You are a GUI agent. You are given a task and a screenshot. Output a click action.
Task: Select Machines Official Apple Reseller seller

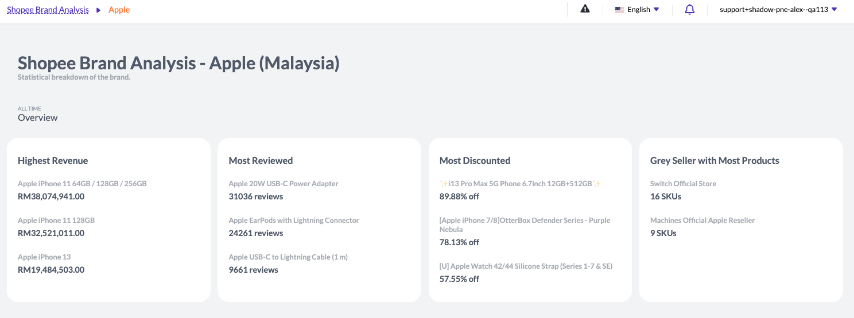[x=702, y=221]
